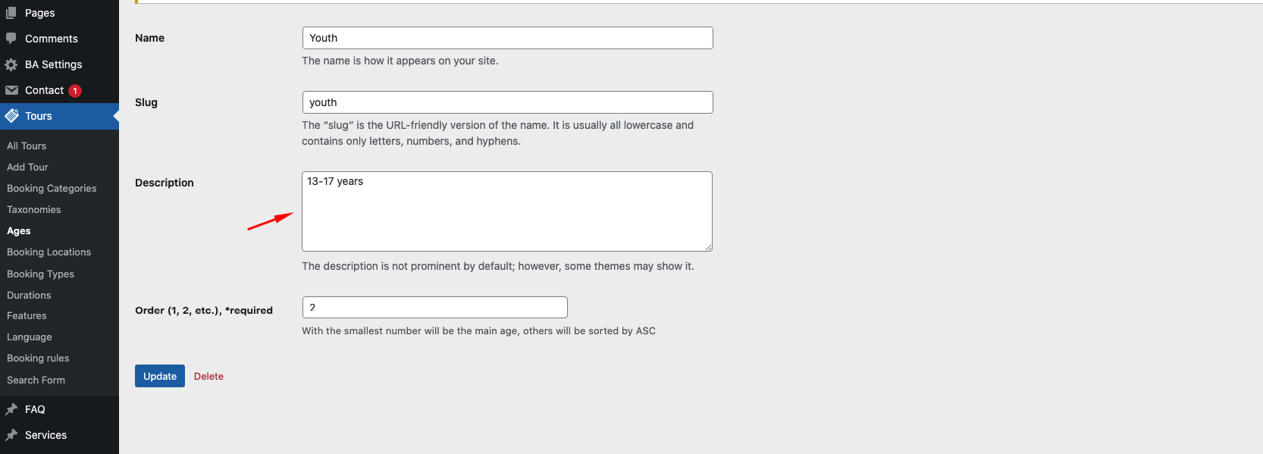Click the Services pin icon
The image size is (1263, 454).
[11, 435]
